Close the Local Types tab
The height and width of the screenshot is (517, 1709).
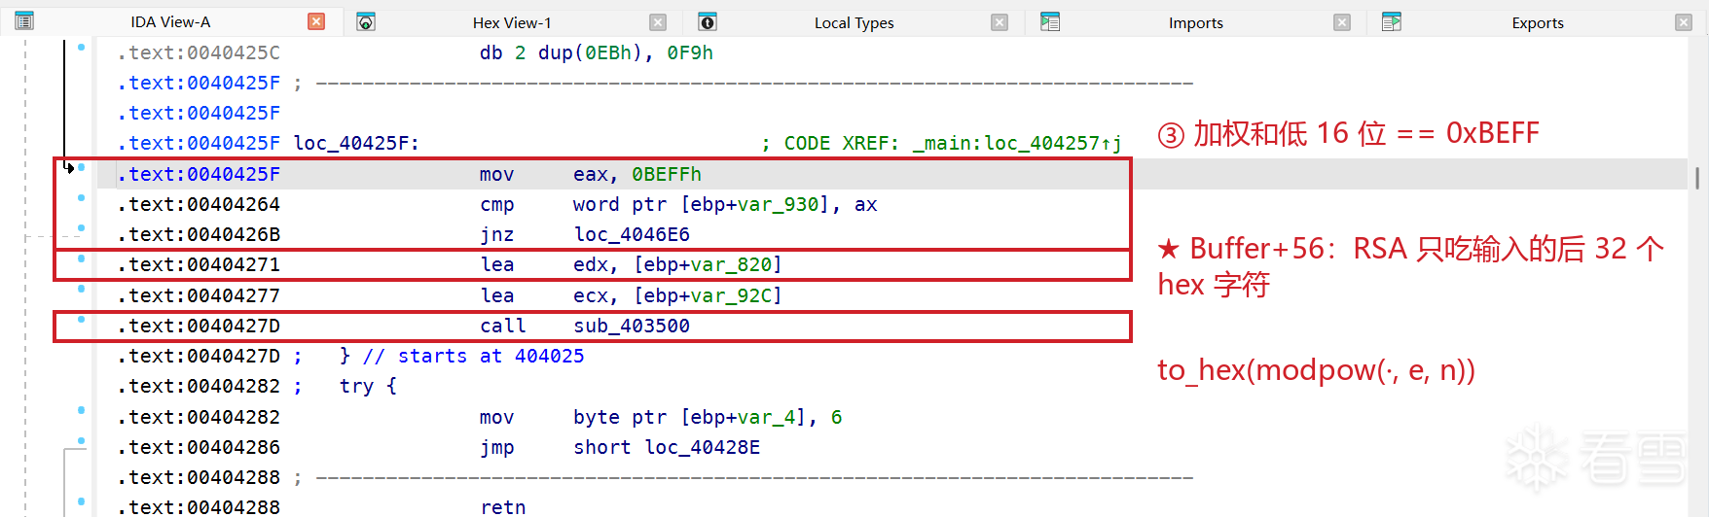(x=1000, y=22)
